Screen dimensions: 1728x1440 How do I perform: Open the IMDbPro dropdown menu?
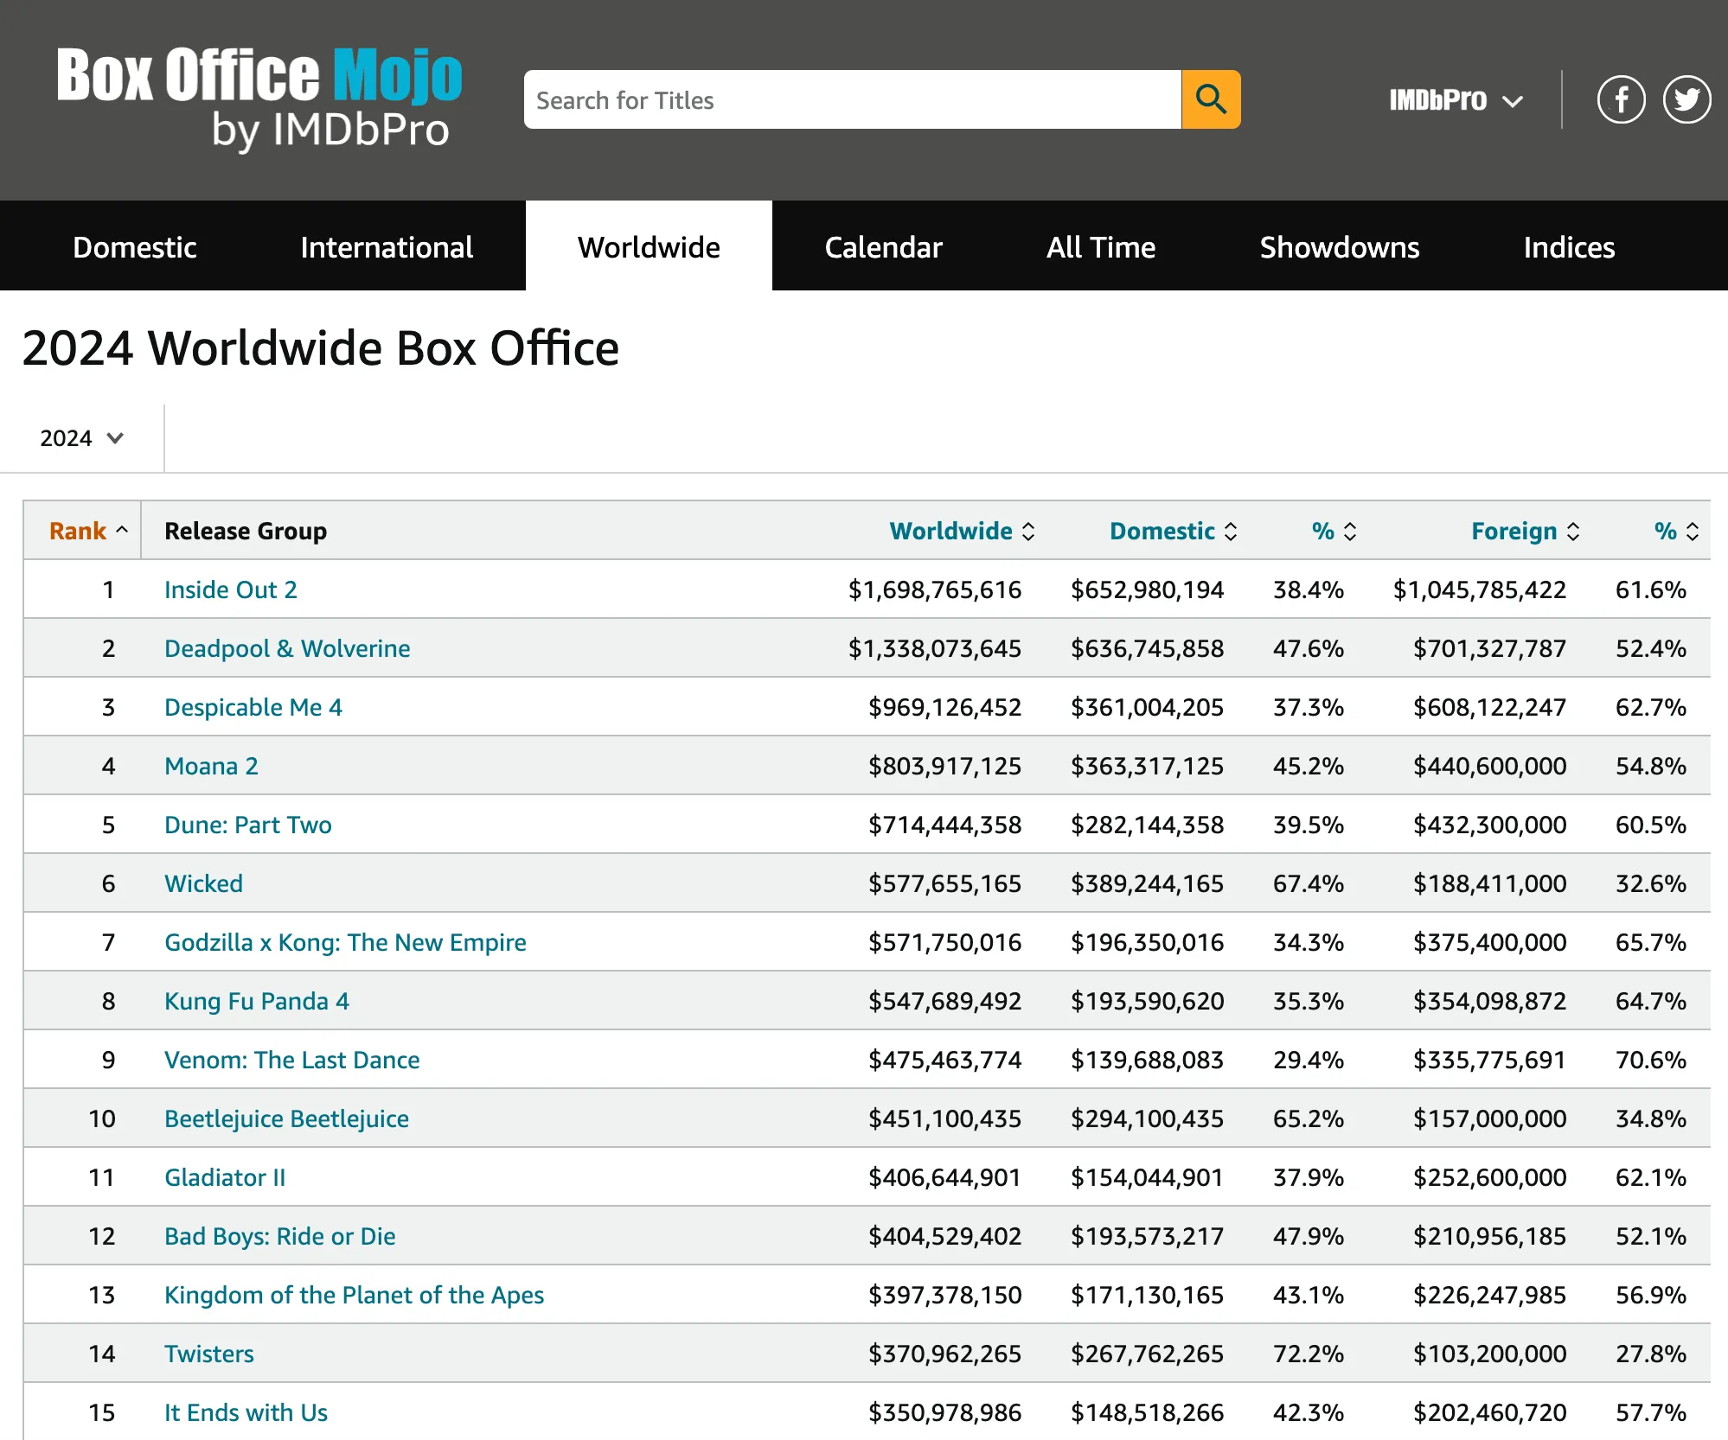(x=1455, y=100)
